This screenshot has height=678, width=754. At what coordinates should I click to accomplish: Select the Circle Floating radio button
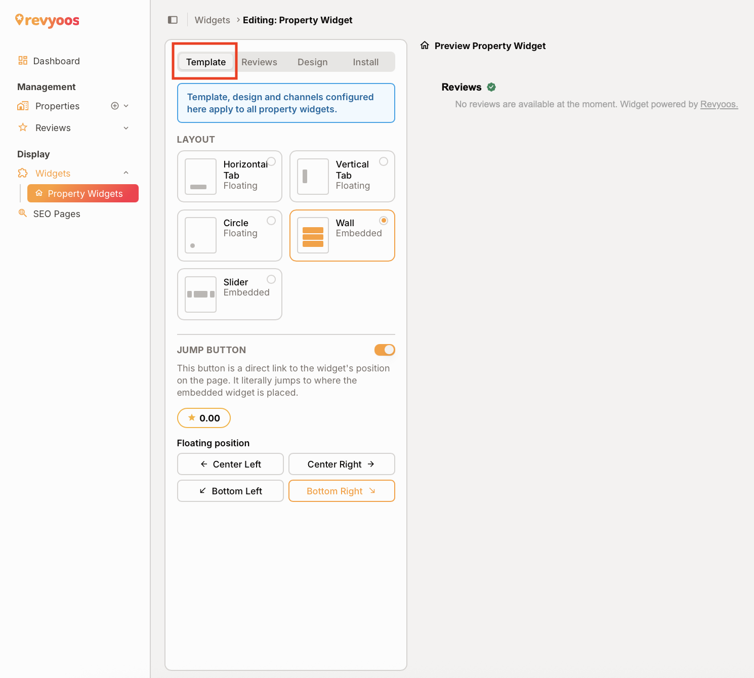click(x=271, y=221)
